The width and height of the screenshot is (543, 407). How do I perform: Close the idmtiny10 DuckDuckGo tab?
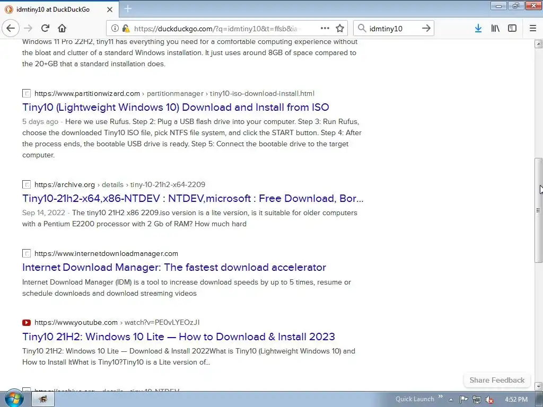click(109, 10)
